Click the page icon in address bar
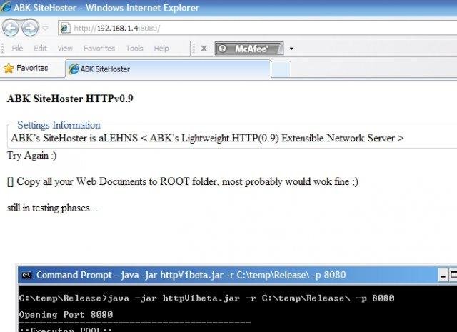This screenshot has height=332, width=457. (x=65, y=29)
